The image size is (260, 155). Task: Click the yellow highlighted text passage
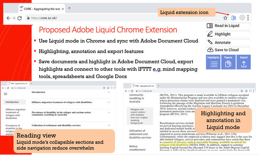[204, 144]
